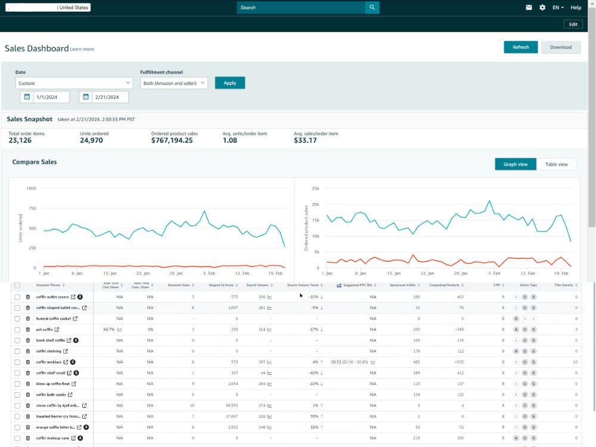This screenshot has width=596, height=447.
Task: Toggle A match type for funeral coffin casket
Action: [516, 318]
